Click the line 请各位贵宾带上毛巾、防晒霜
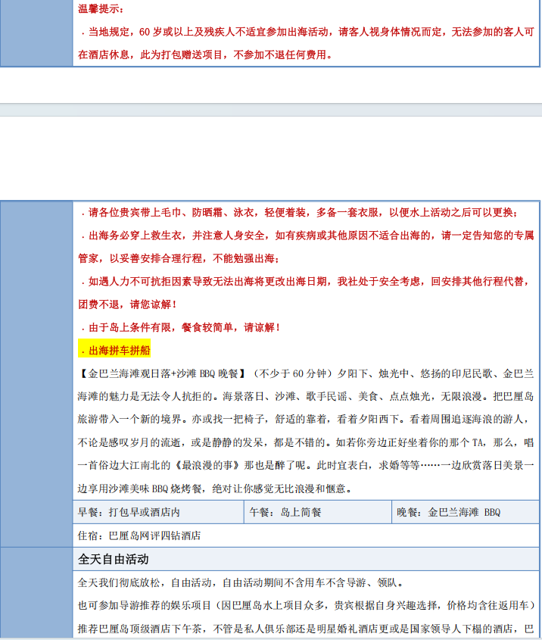The image size is (542, 640). pyautogui.click(x=299, y=212)
